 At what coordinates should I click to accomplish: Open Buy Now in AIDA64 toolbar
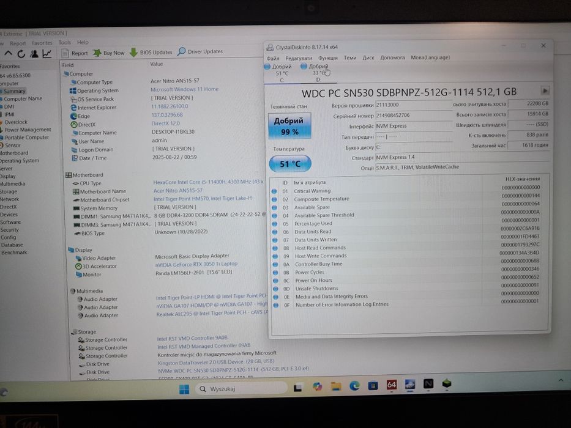[109, 53]
